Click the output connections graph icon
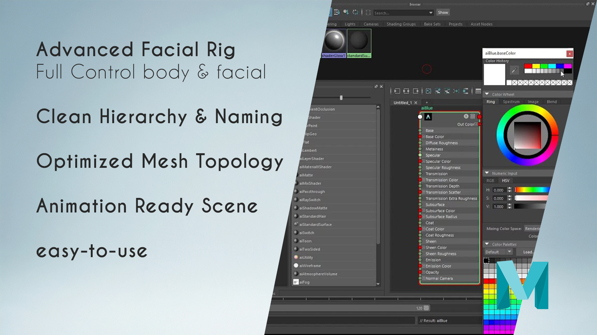597x335 pixels. click(416, 91)
